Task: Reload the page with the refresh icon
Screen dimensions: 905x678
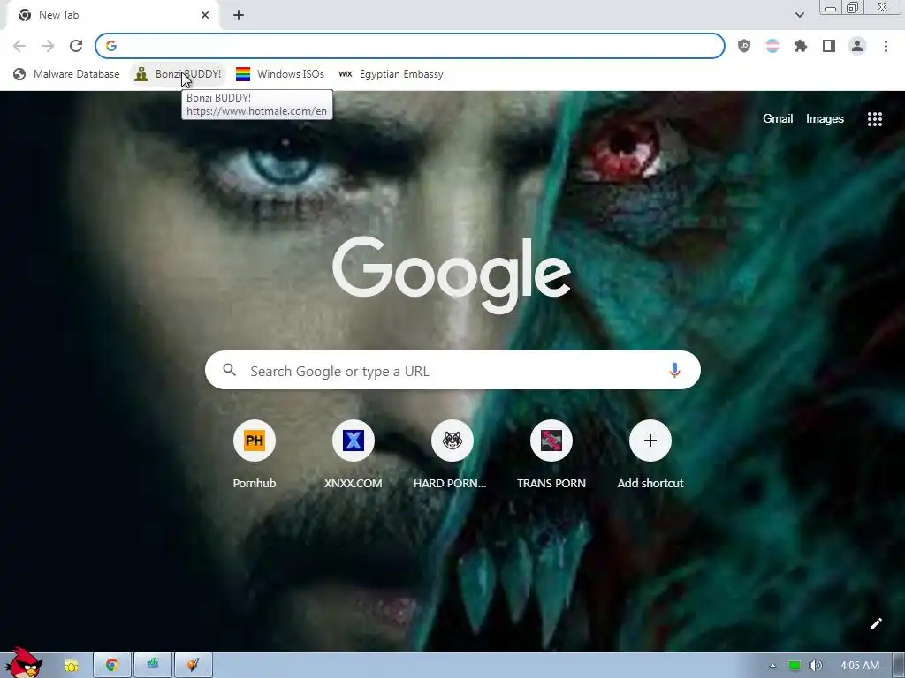Action: pyautogui.click(x=76, y=46)
